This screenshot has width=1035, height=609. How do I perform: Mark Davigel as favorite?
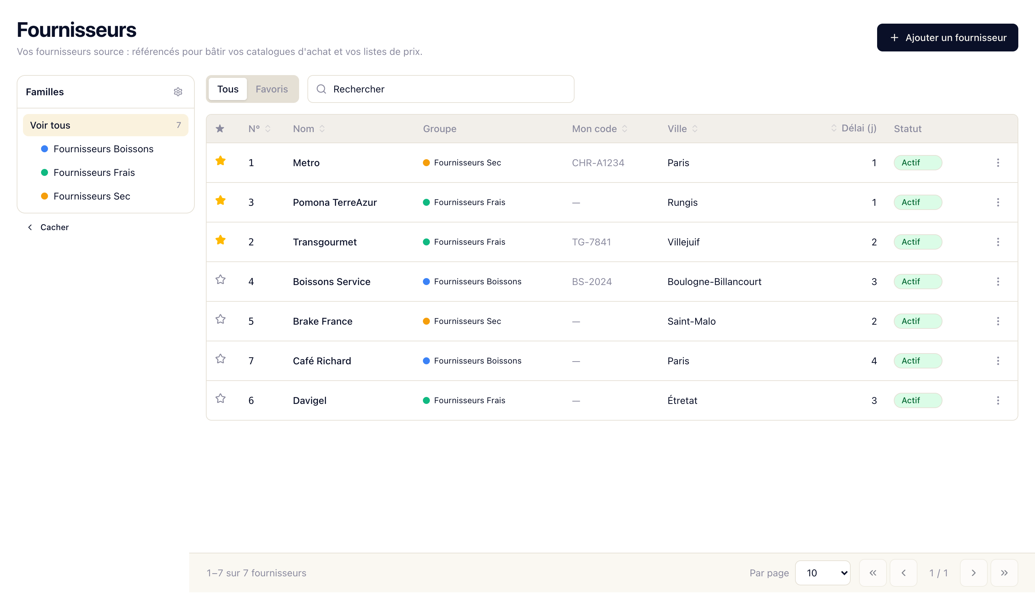point(220,398)
